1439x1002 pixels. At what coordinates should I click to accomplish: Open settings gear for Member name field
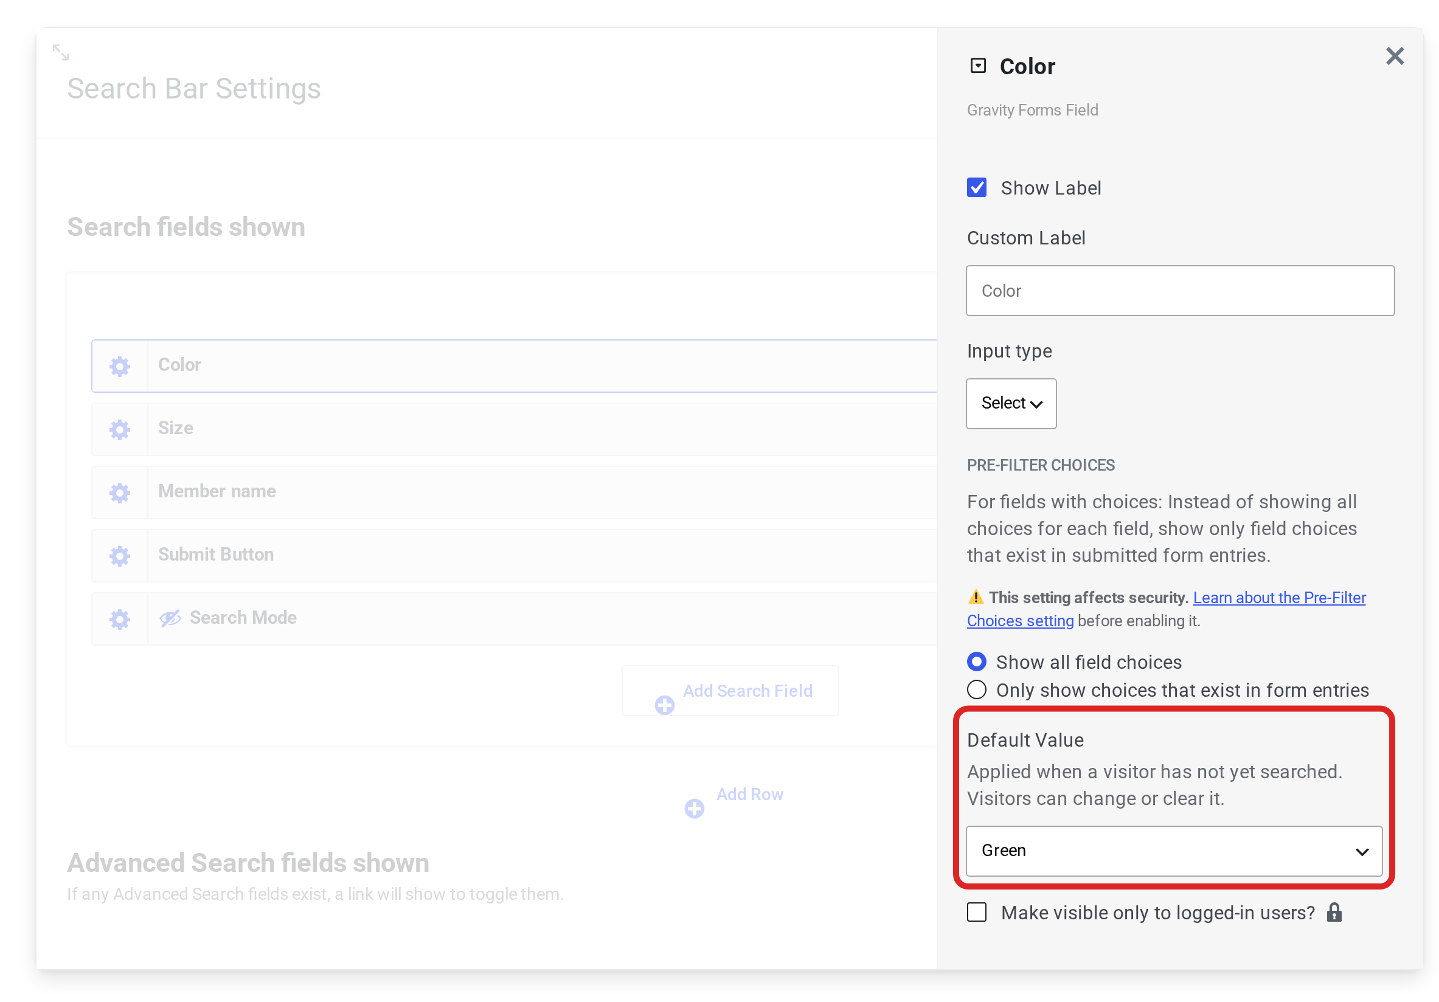click(120, 492)
